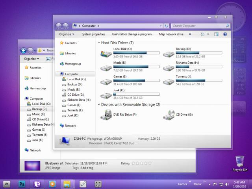
Task: Set rating with the fifth star in rear window
Action: click(150, 163)
